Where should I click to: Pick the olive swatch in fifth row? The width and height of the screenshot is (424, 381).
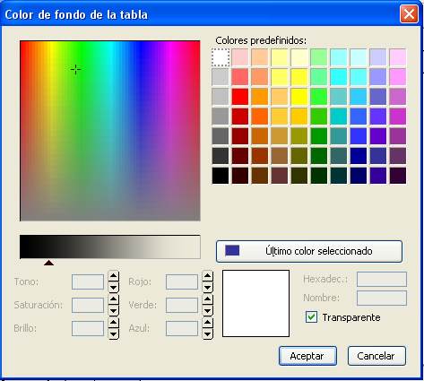coord(299,136)
